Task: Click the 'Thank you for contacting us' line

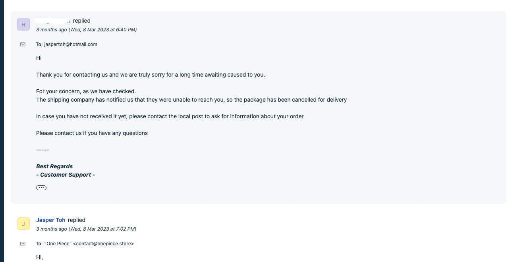Action: pos(150,75)
